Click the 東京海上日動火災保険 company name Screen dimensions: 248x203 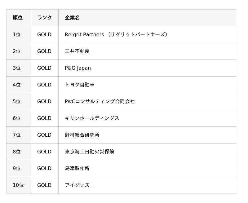click(90, 152)
